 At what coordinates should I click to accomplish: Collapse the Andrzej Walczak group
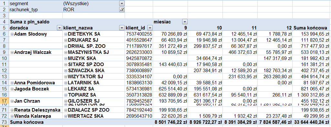tap(12, 52)
